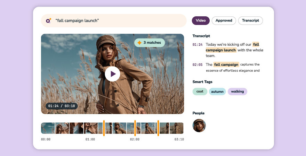
Task: Click the 01:24 / 03:10 time indicator
Action: [62, 106]
